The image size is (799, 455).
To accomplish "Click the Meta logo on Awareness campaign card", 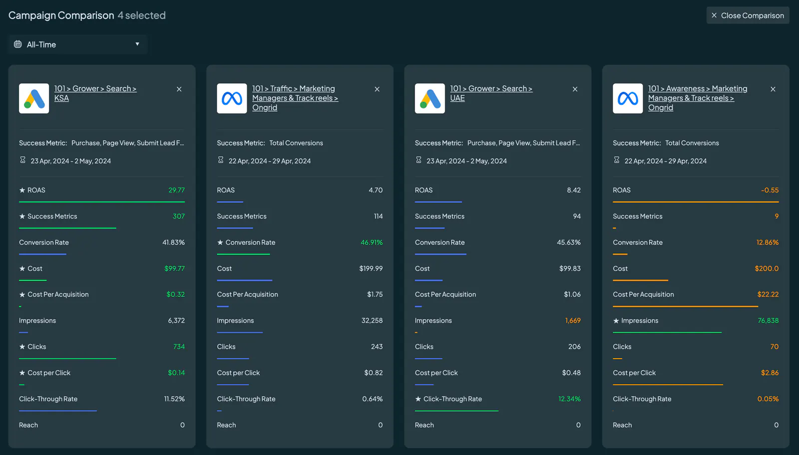I will (628, 98).
